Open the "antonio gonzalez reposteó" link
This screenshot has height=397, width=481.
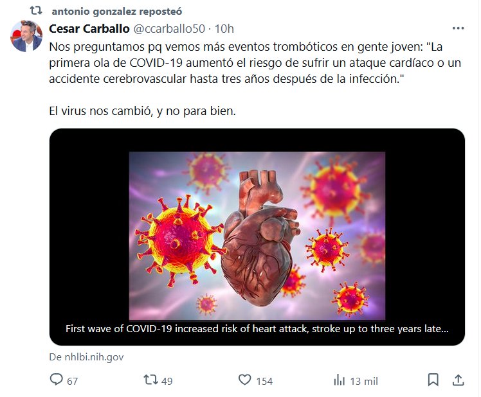pyautogui.click(x=116, y=11)
